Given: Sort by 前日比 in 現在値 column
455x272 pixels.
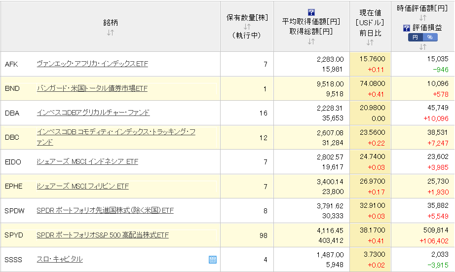Looking at the screenshot, I should pos(370,43).
